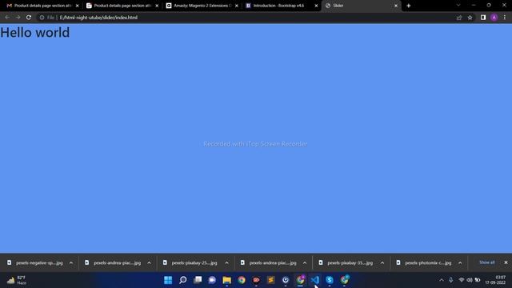Open the Teams chat taskbar icon
Viewport: 512px width, 288px height.
212,280
